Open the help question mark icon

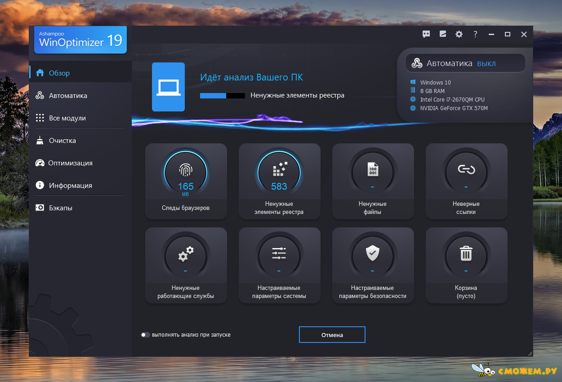[475, 34]
